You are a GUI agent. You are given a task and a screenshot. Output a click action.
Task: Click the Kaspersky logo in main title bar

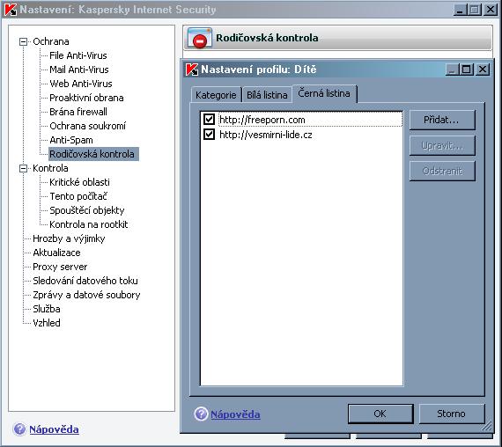click(11, 10)
